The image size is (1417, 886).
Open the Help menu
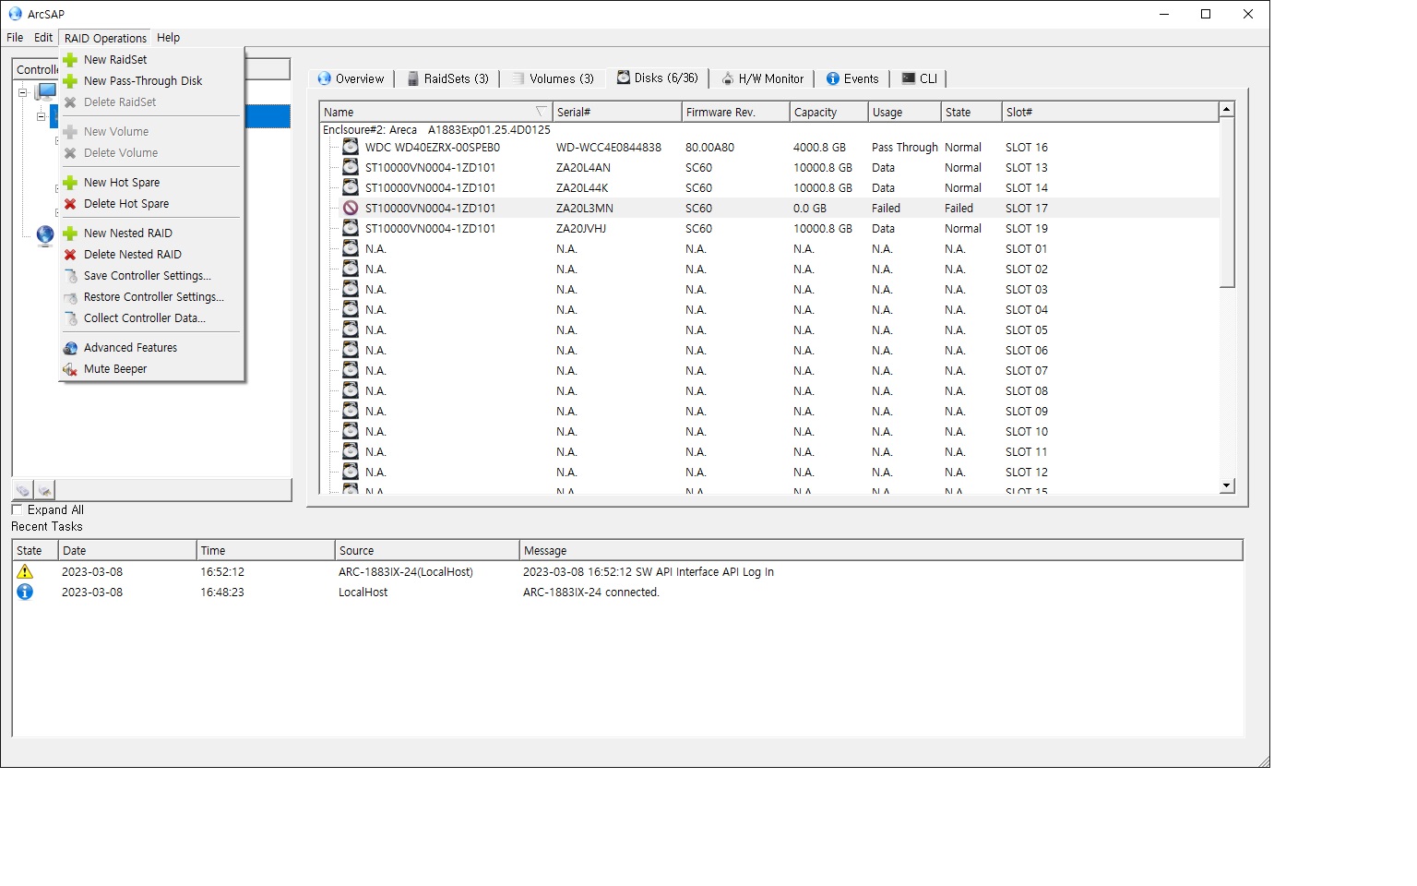(168, 38)
